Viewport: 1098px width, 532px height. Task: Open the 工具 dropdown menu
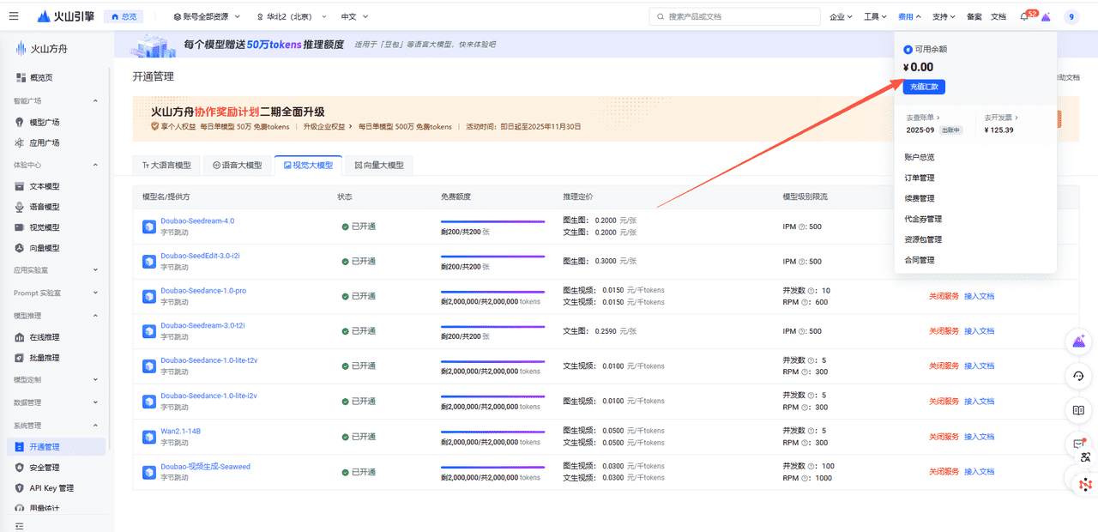point(875,15)
